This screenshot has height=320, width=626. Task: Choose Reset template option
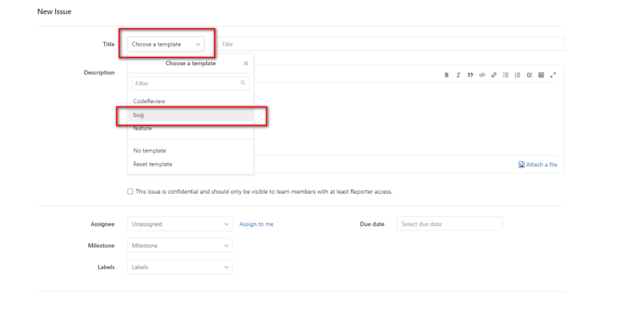point(191,164)
